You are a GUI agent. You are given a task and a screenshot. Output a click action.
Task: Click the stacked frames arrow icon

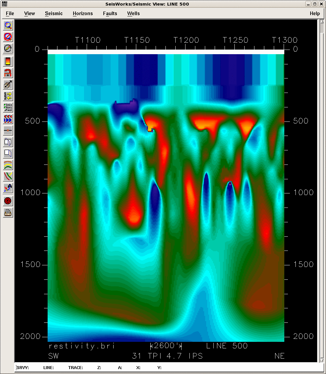8,85
